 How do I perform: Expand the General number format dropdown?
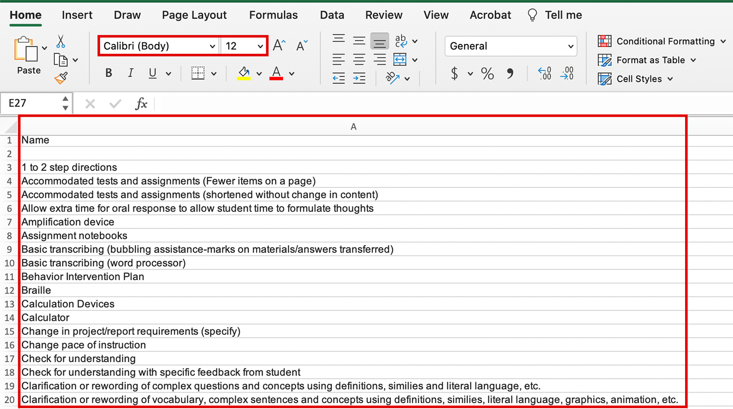point(511,46)
